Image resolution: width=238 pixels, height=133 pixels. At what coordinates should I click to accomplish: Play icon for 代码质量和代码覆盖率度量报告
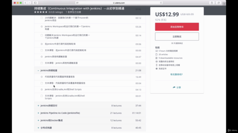click(x=42, y=77)
